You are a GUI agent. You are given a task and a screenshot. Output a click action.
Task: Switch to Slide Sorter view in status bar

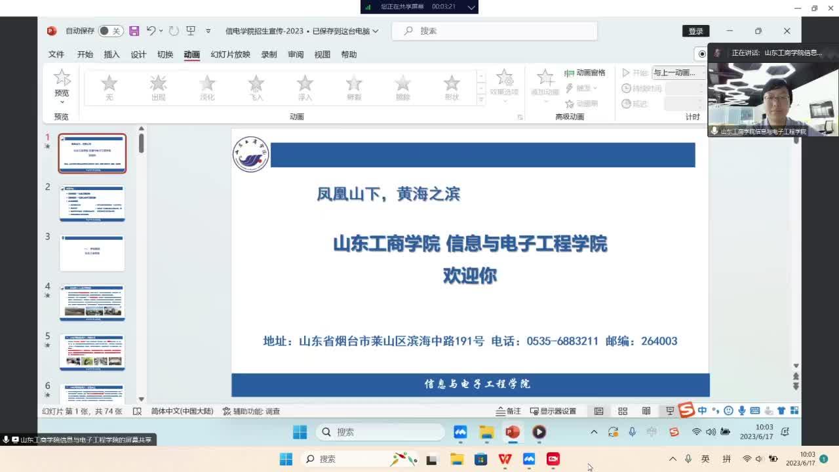(x=623, y=411)
